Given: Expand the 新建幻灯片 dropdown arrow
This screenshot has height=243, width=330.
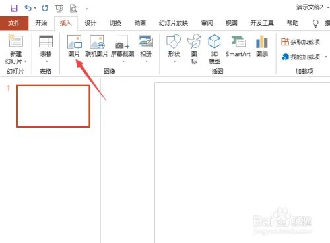Looking at the screenshot, I should tap(26, 61).
